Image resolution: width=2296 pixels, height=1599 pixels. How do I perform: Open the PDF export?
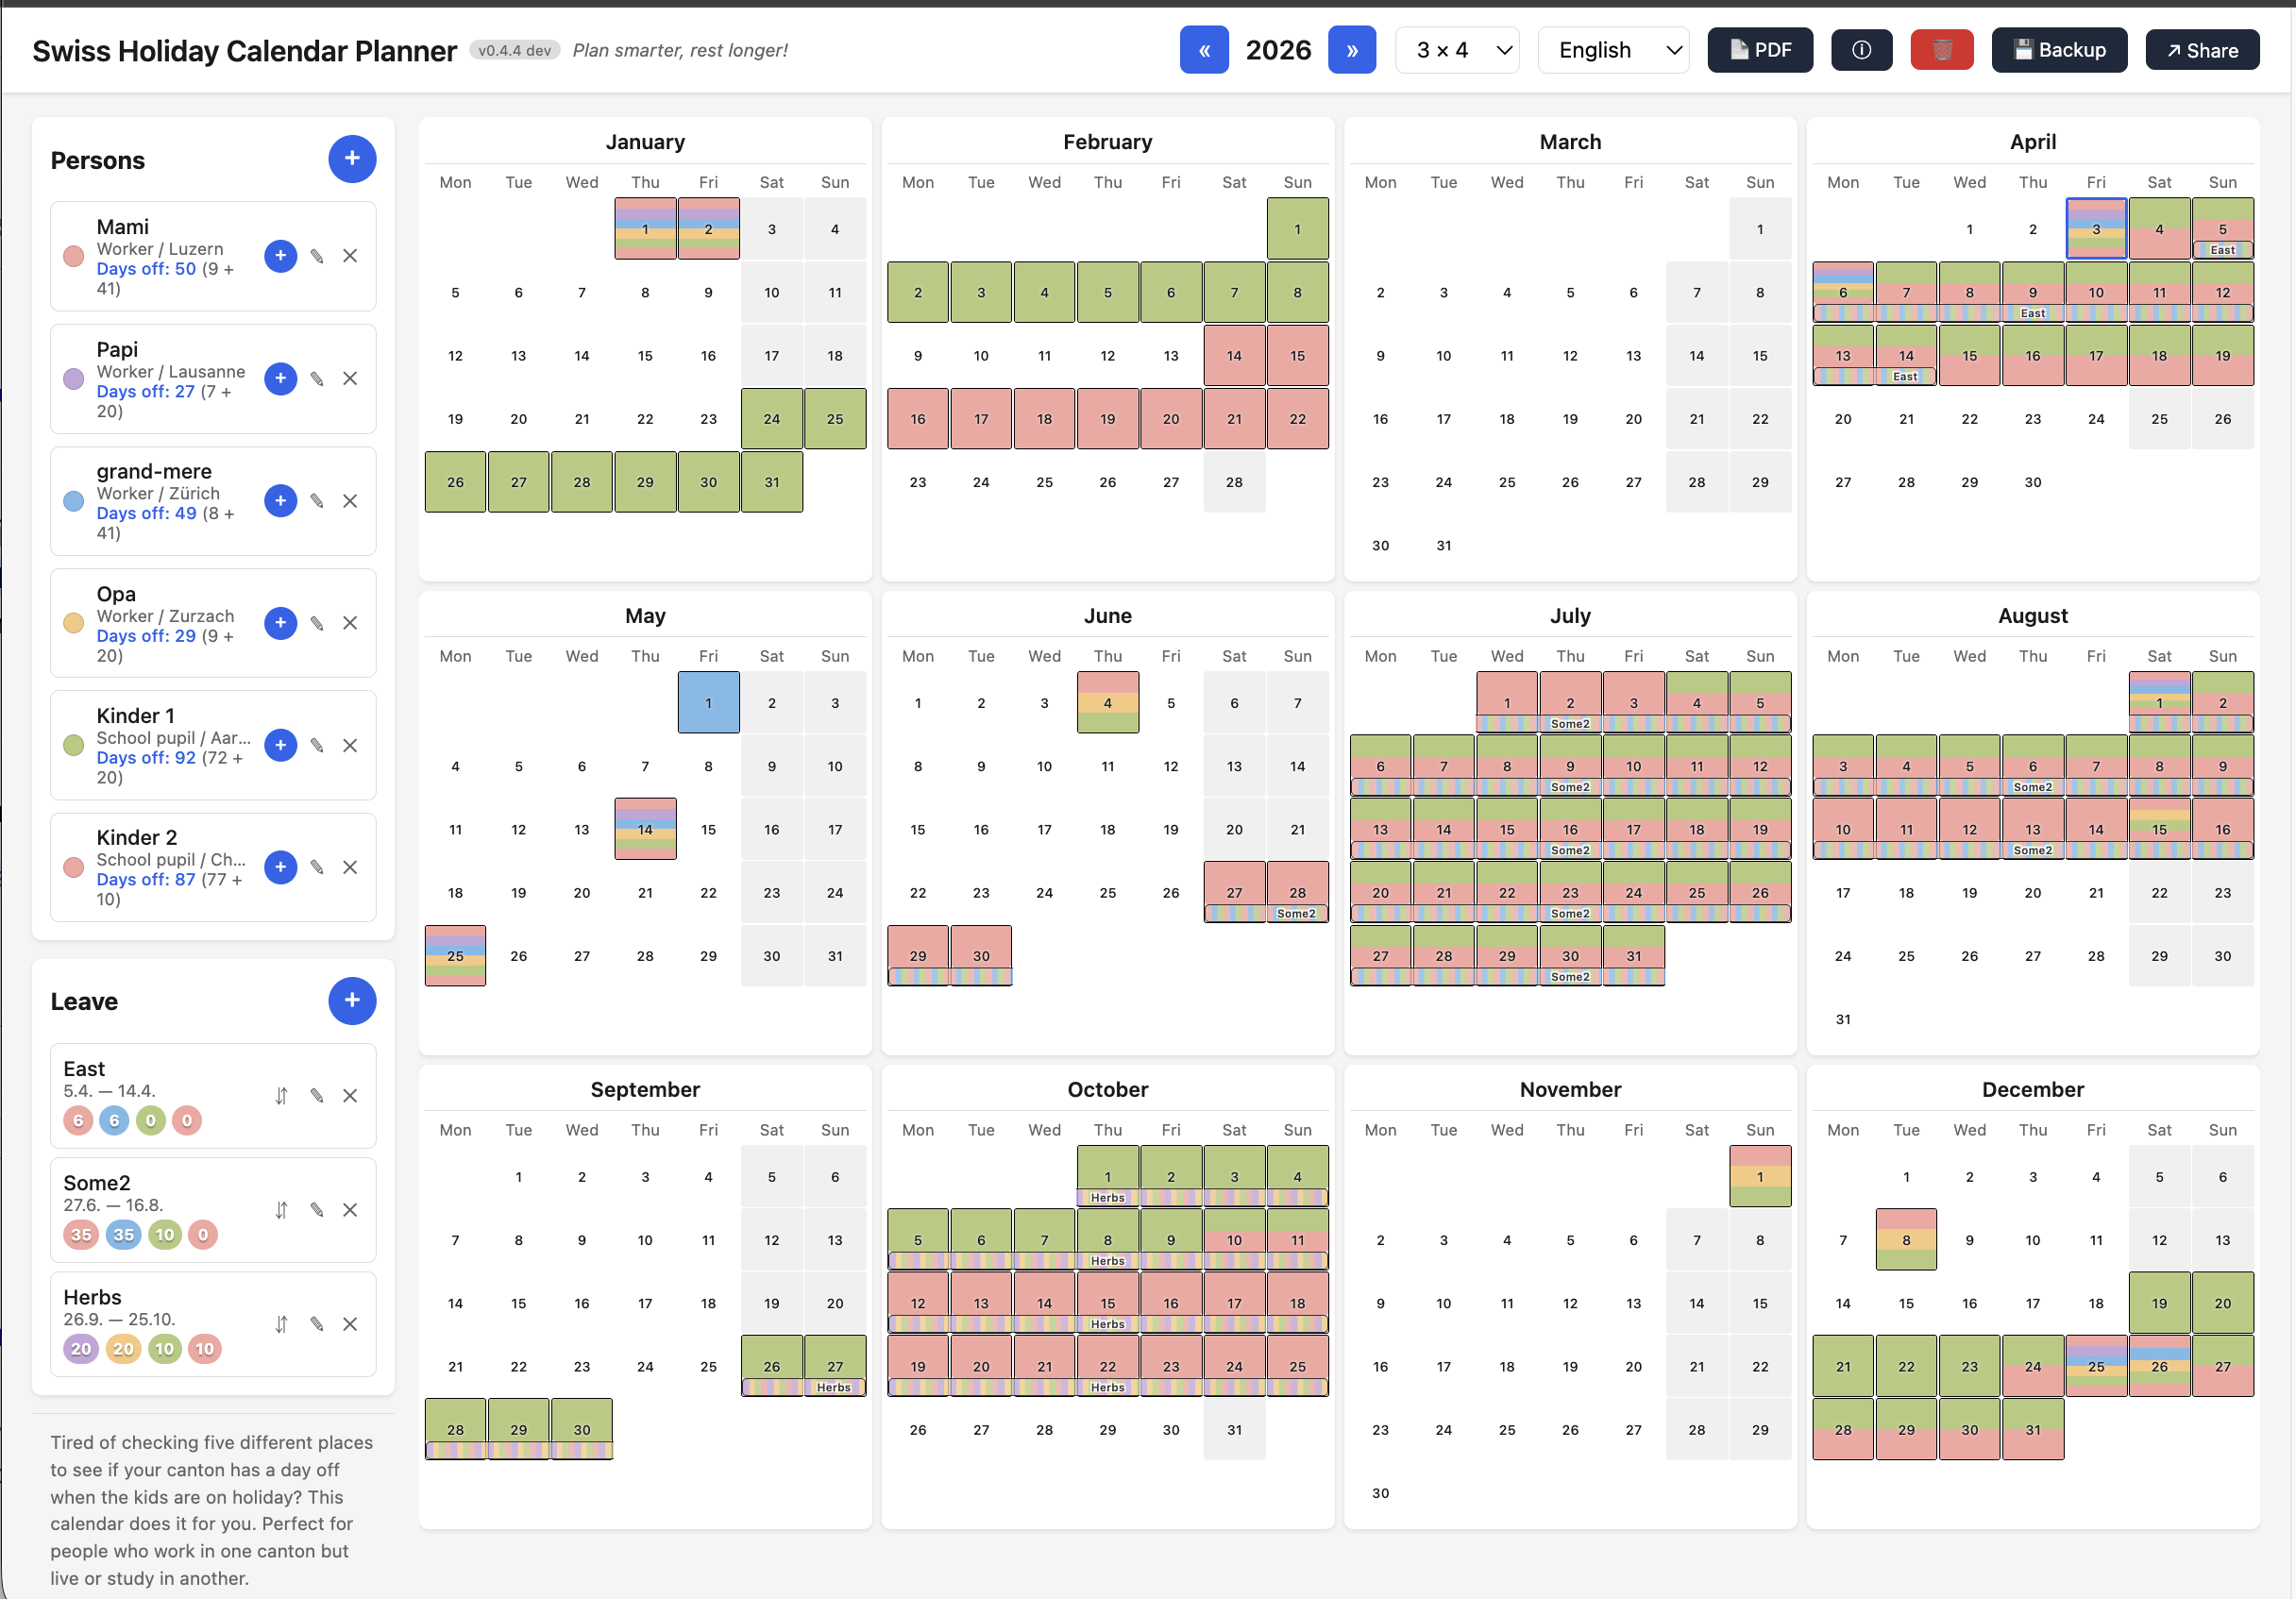tap(1760, 49)
